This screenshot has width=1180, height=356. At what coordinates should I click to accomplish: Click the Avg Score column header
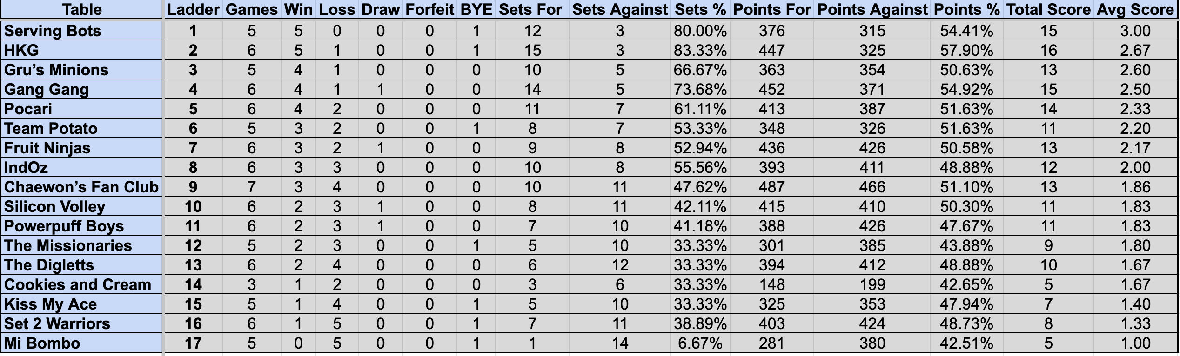pos(1135,9)
